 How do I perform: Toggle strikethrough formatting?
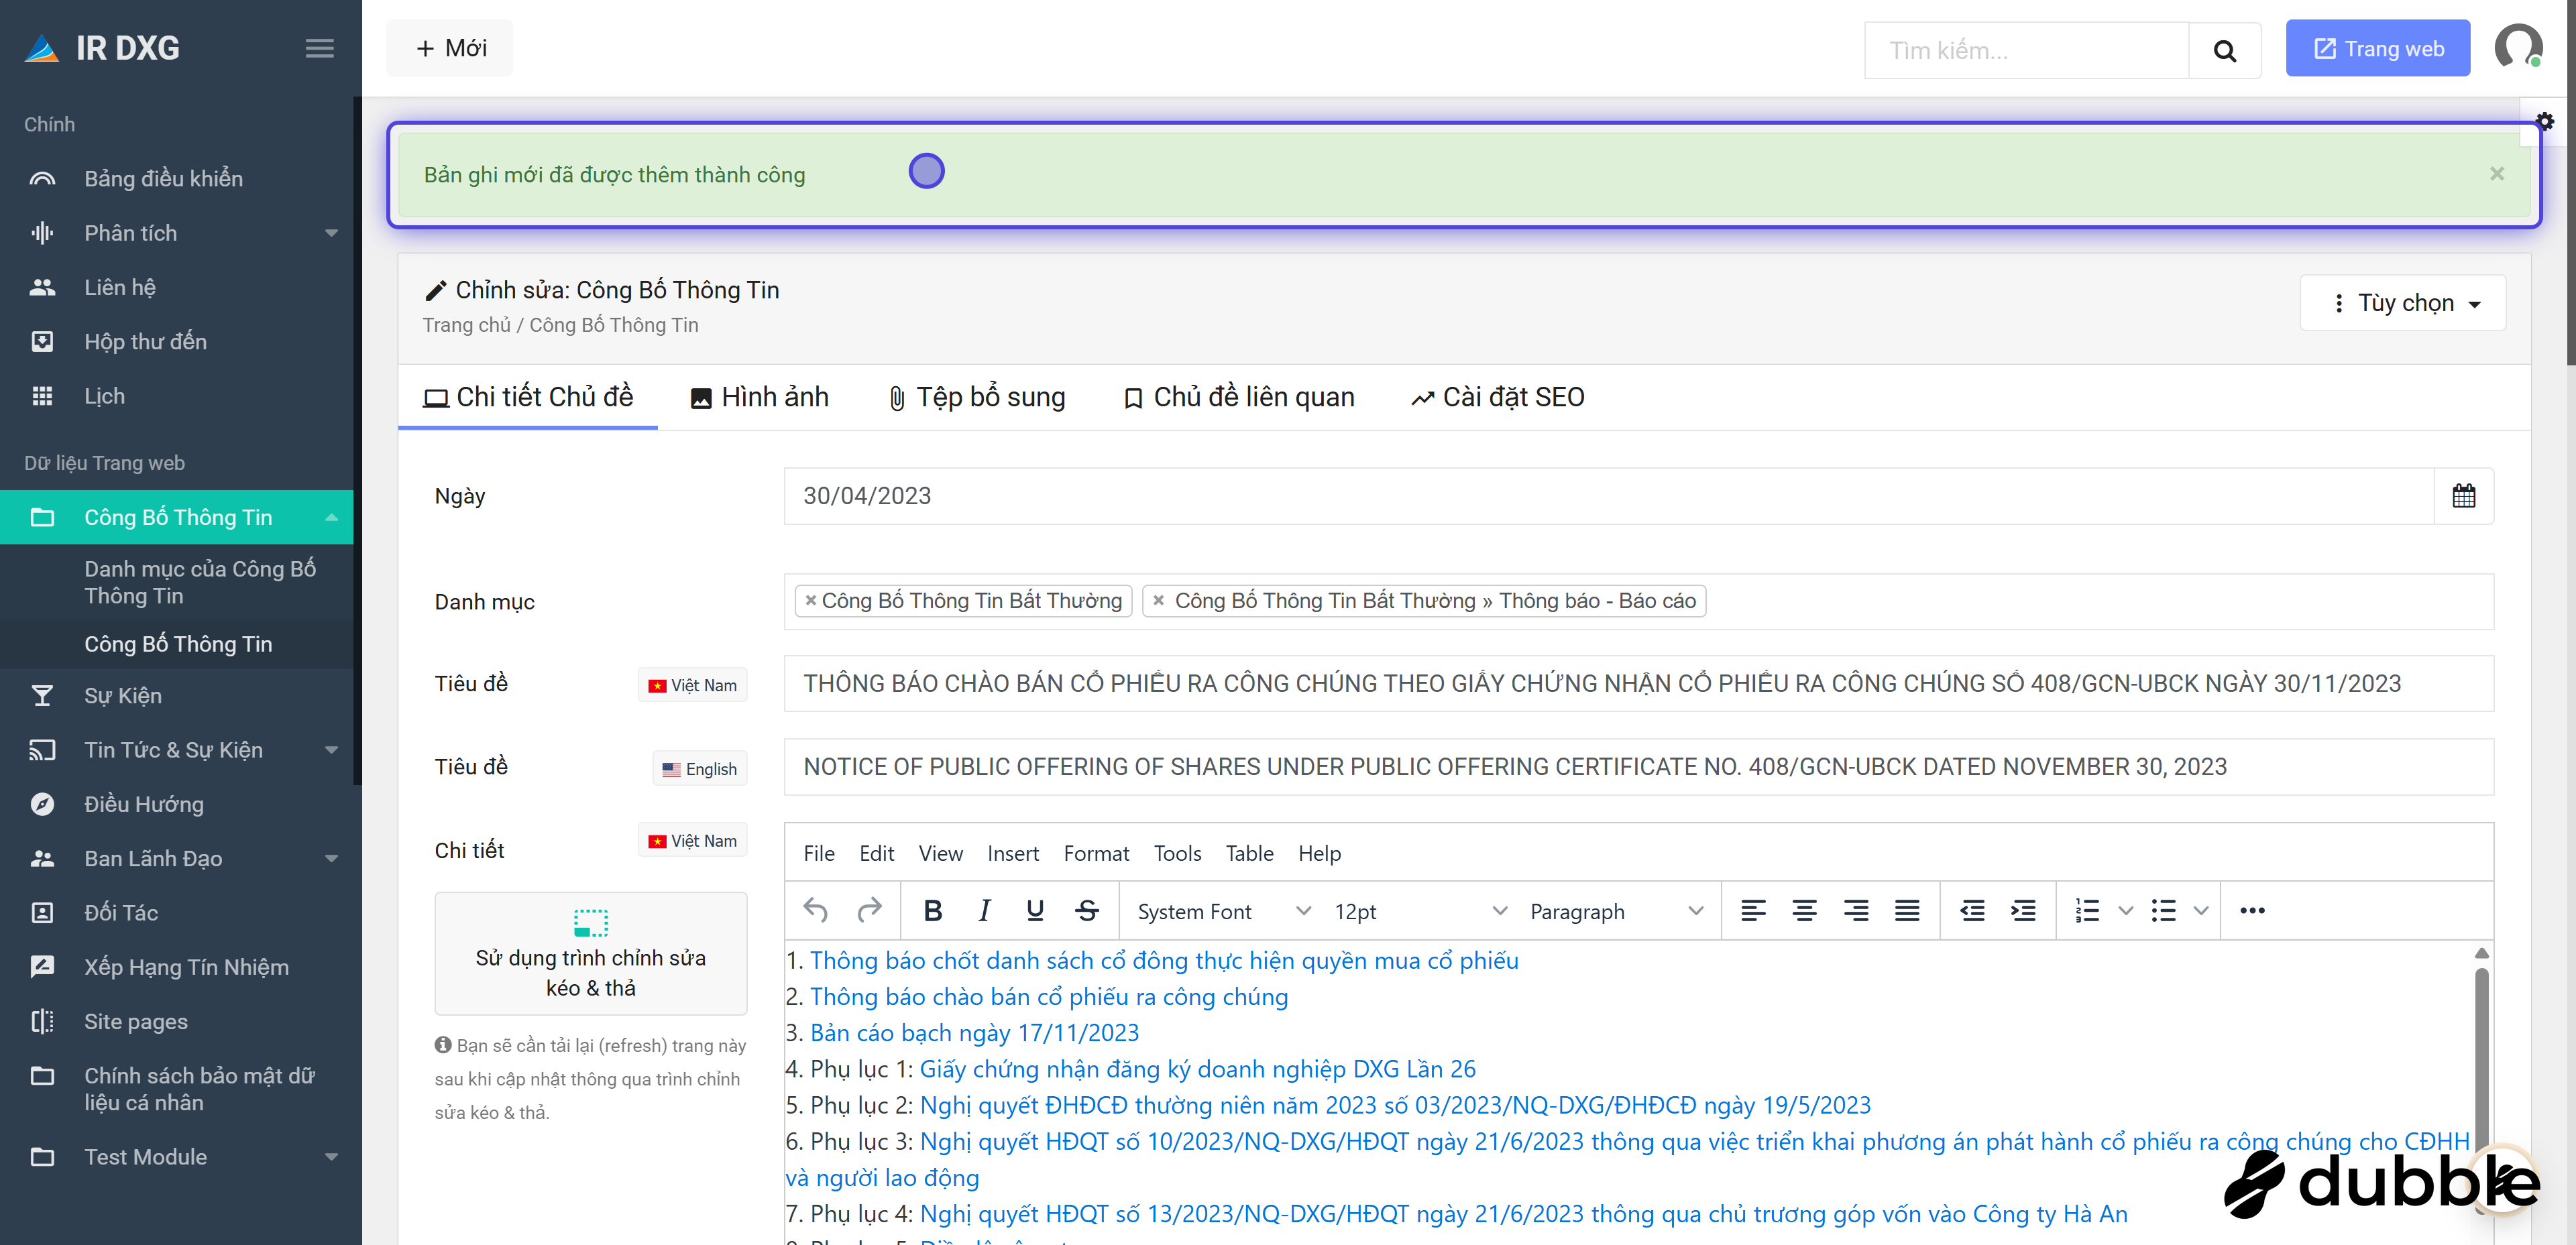pos(1087,910)
